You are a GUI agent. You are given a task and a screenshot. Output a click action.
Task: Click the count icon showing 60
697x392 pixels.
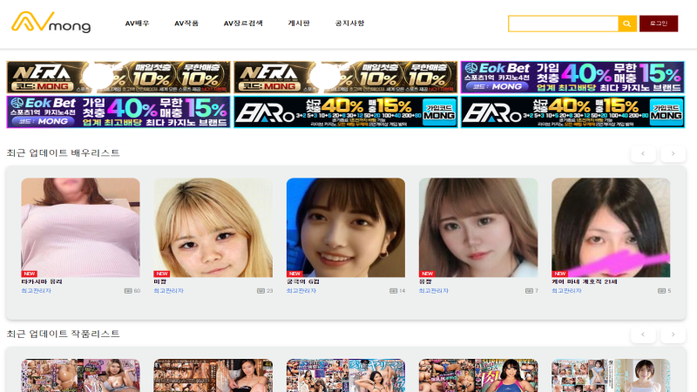[128, 291]
